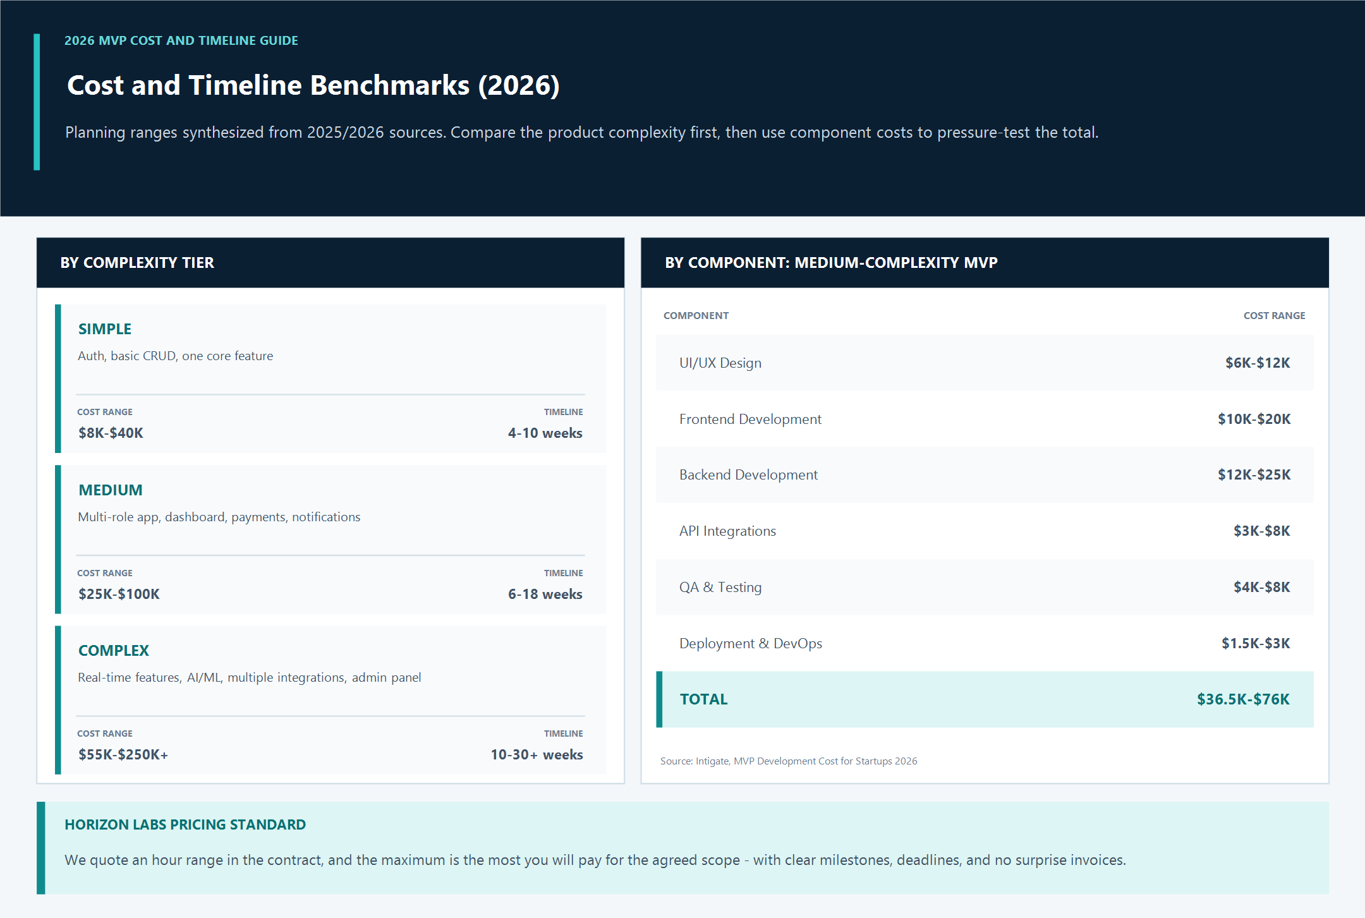Select the QA & Testing row
Viewport: 1365px width, 918px height.
985,588
